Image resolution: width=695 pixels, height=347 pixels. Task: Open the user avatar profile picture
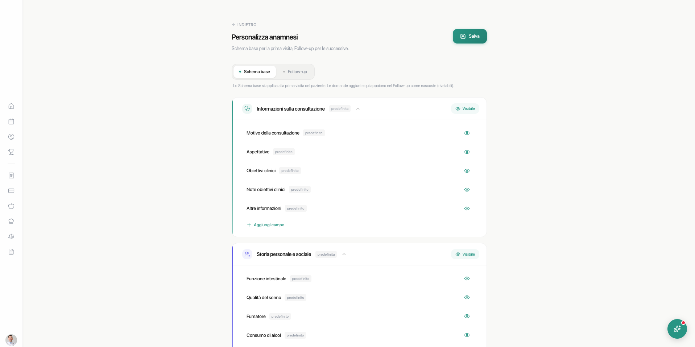pyautogui.click(x=11, y=340)
